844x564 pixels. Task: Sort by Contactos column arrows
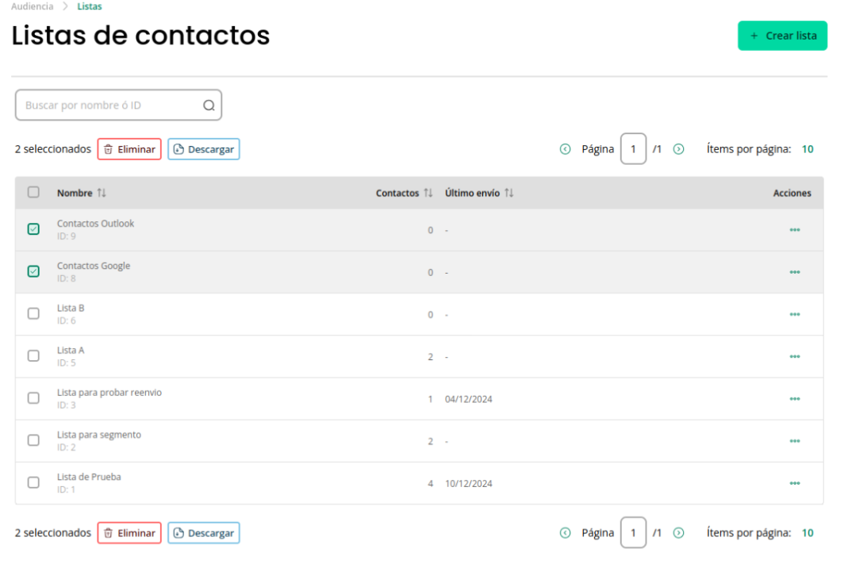428,193
